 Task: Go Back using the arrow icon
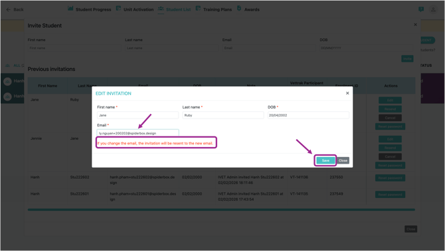pos(8,9)
